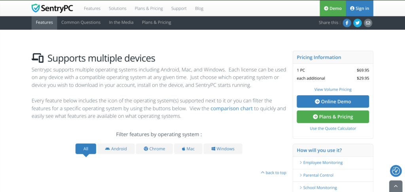This screenshot has width=405, height=192.
Task: Click the blue Sign in button
Action: tap(360, 8)
